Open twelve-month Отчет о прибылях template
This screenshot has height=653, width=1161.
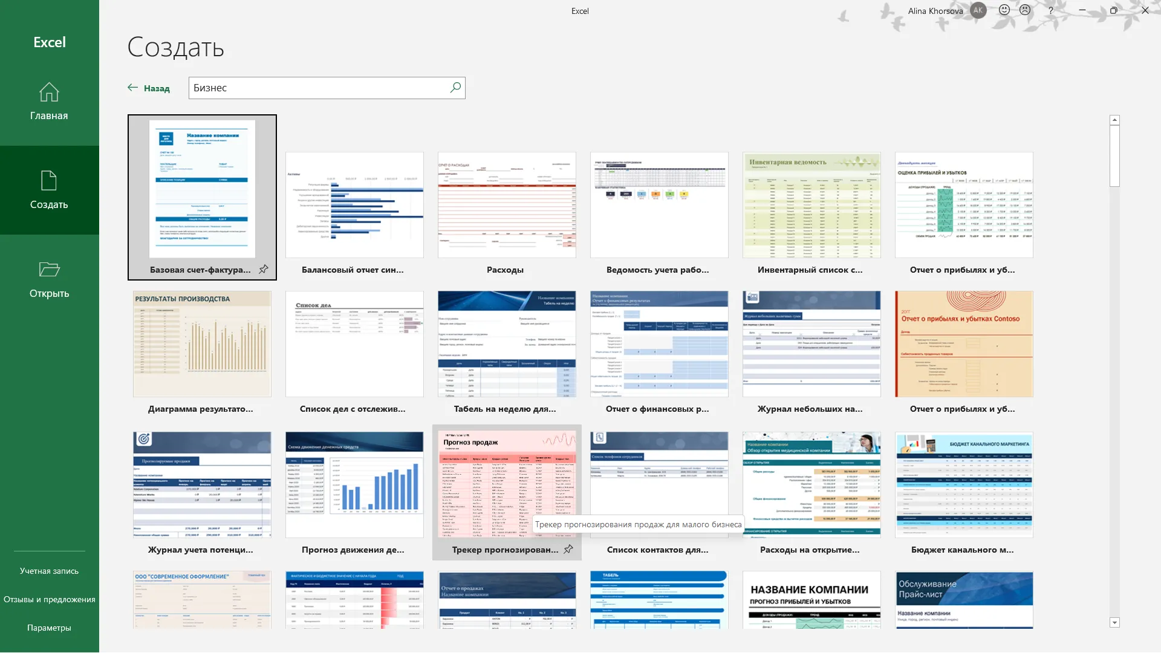coord(964,205)
